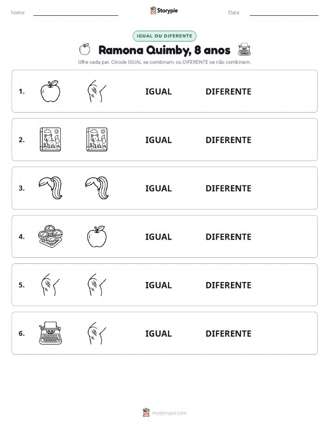Click the apple icon beside the title

click(85, 49)
